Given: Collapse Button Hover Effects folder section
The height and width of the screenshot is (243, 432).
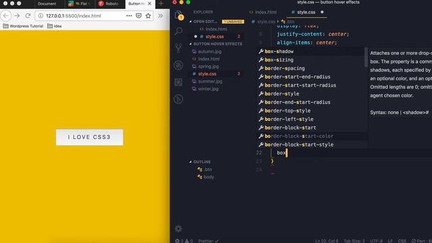Looking at the screenshot, I should [x=216, y=44].
